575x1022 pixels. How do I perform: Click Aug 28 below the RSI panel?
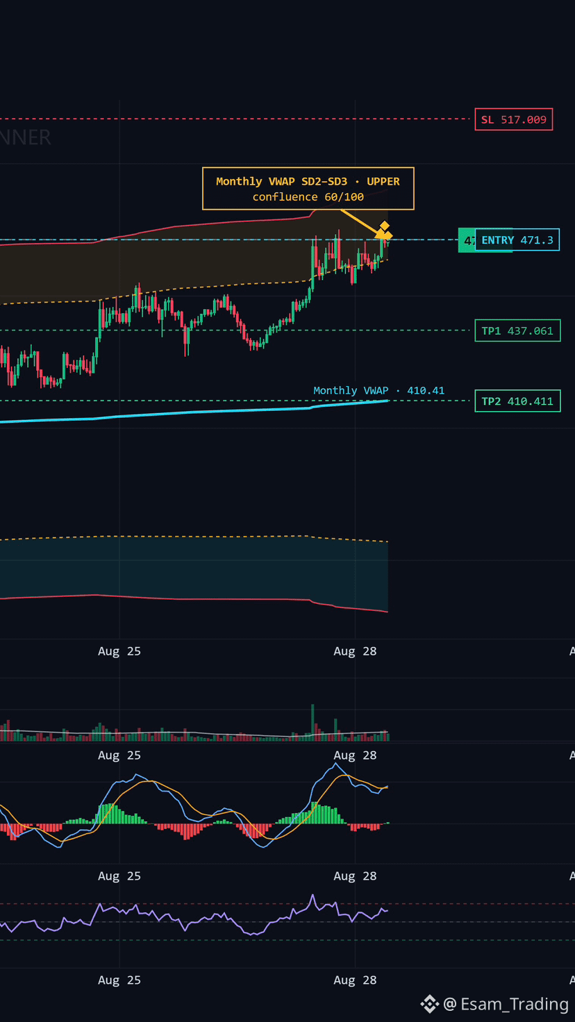pyautogui.click(x=355, y=980)
